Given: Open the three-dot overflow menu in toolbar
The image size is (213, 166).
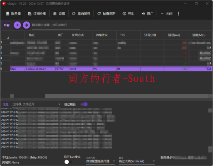Looking at the screenshot, I should click(178, 14).
